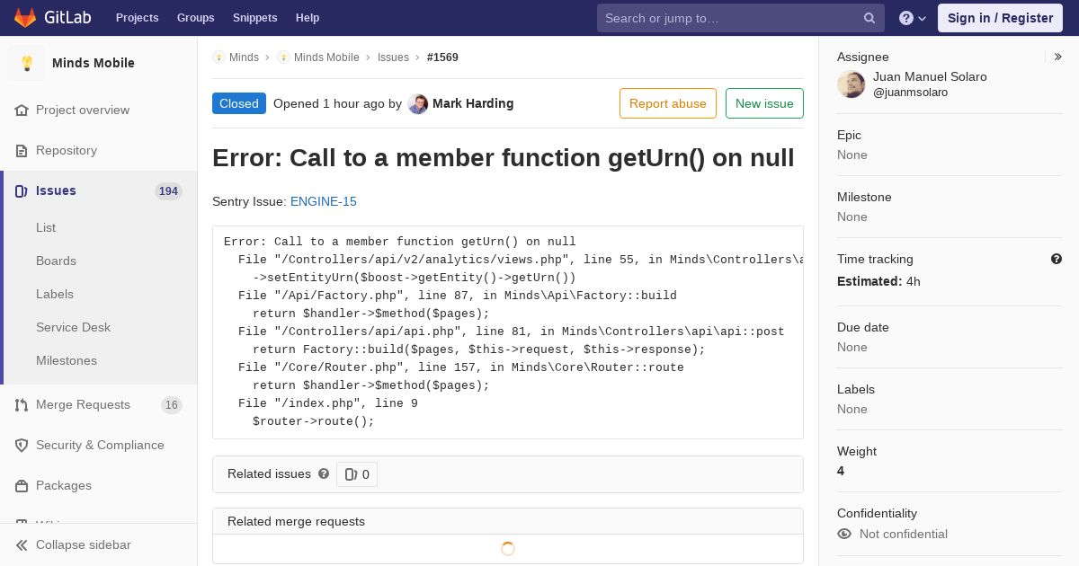The height and width of the screenshot is (566, 1079).
Task: Open the Juan Manuel Solaro assignee link
Action: (x=930, y=76)
